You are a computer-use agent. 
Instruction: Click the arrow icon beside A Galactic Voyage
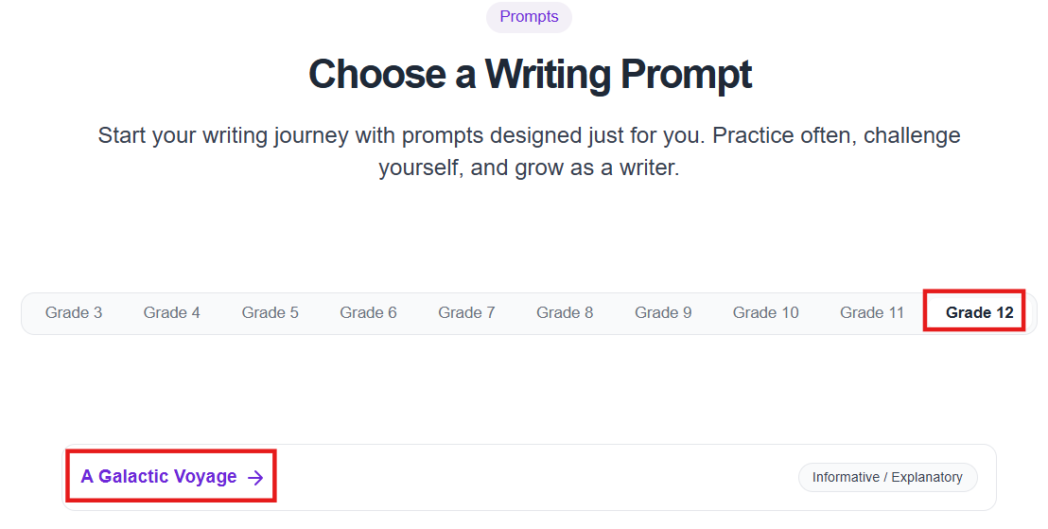(255, 478)
